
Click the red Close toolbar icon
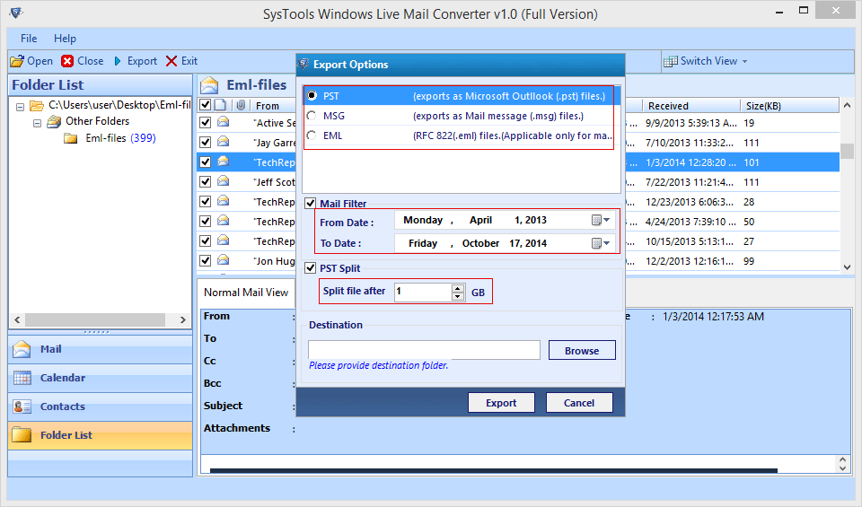67,61
